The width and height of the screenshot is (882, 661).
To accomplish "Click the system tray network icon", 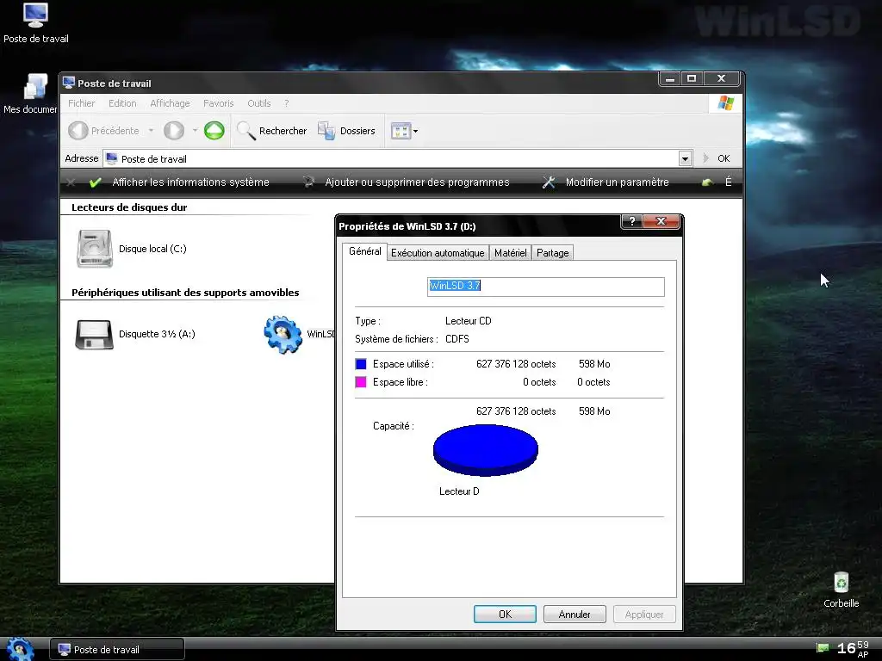I will click(x=823, y=648).
